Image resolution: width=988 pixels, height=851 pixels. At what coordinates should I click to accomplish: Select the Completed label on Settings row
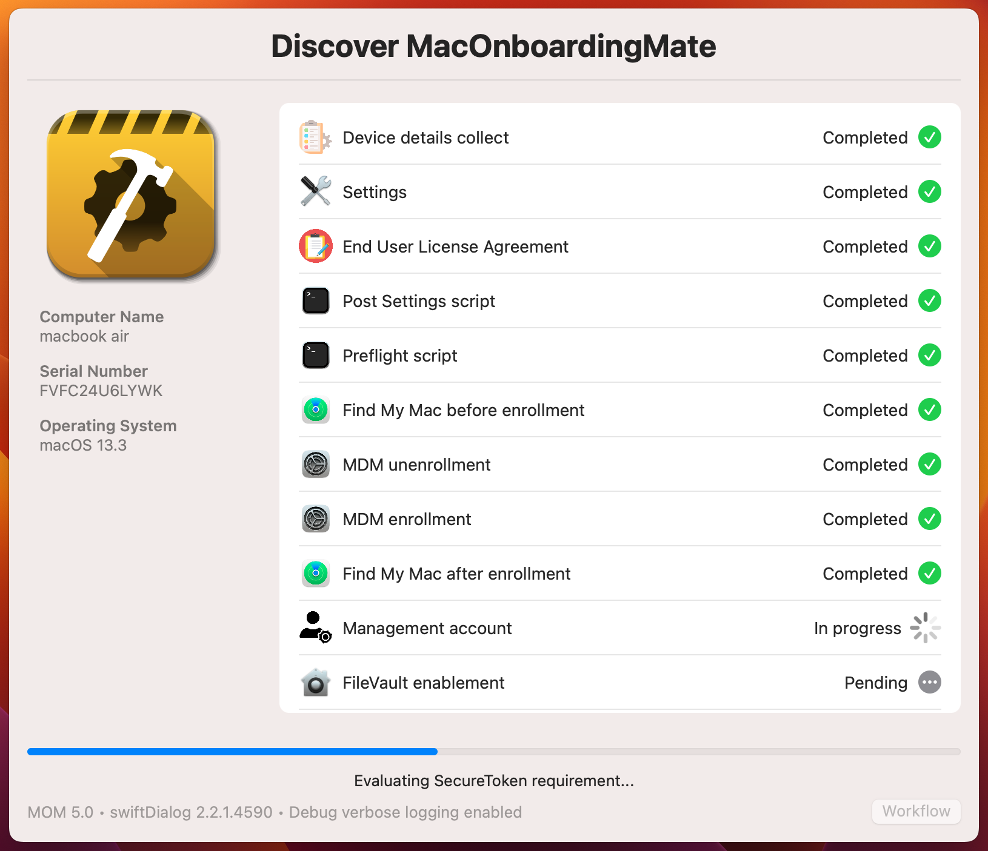[865, 192]
